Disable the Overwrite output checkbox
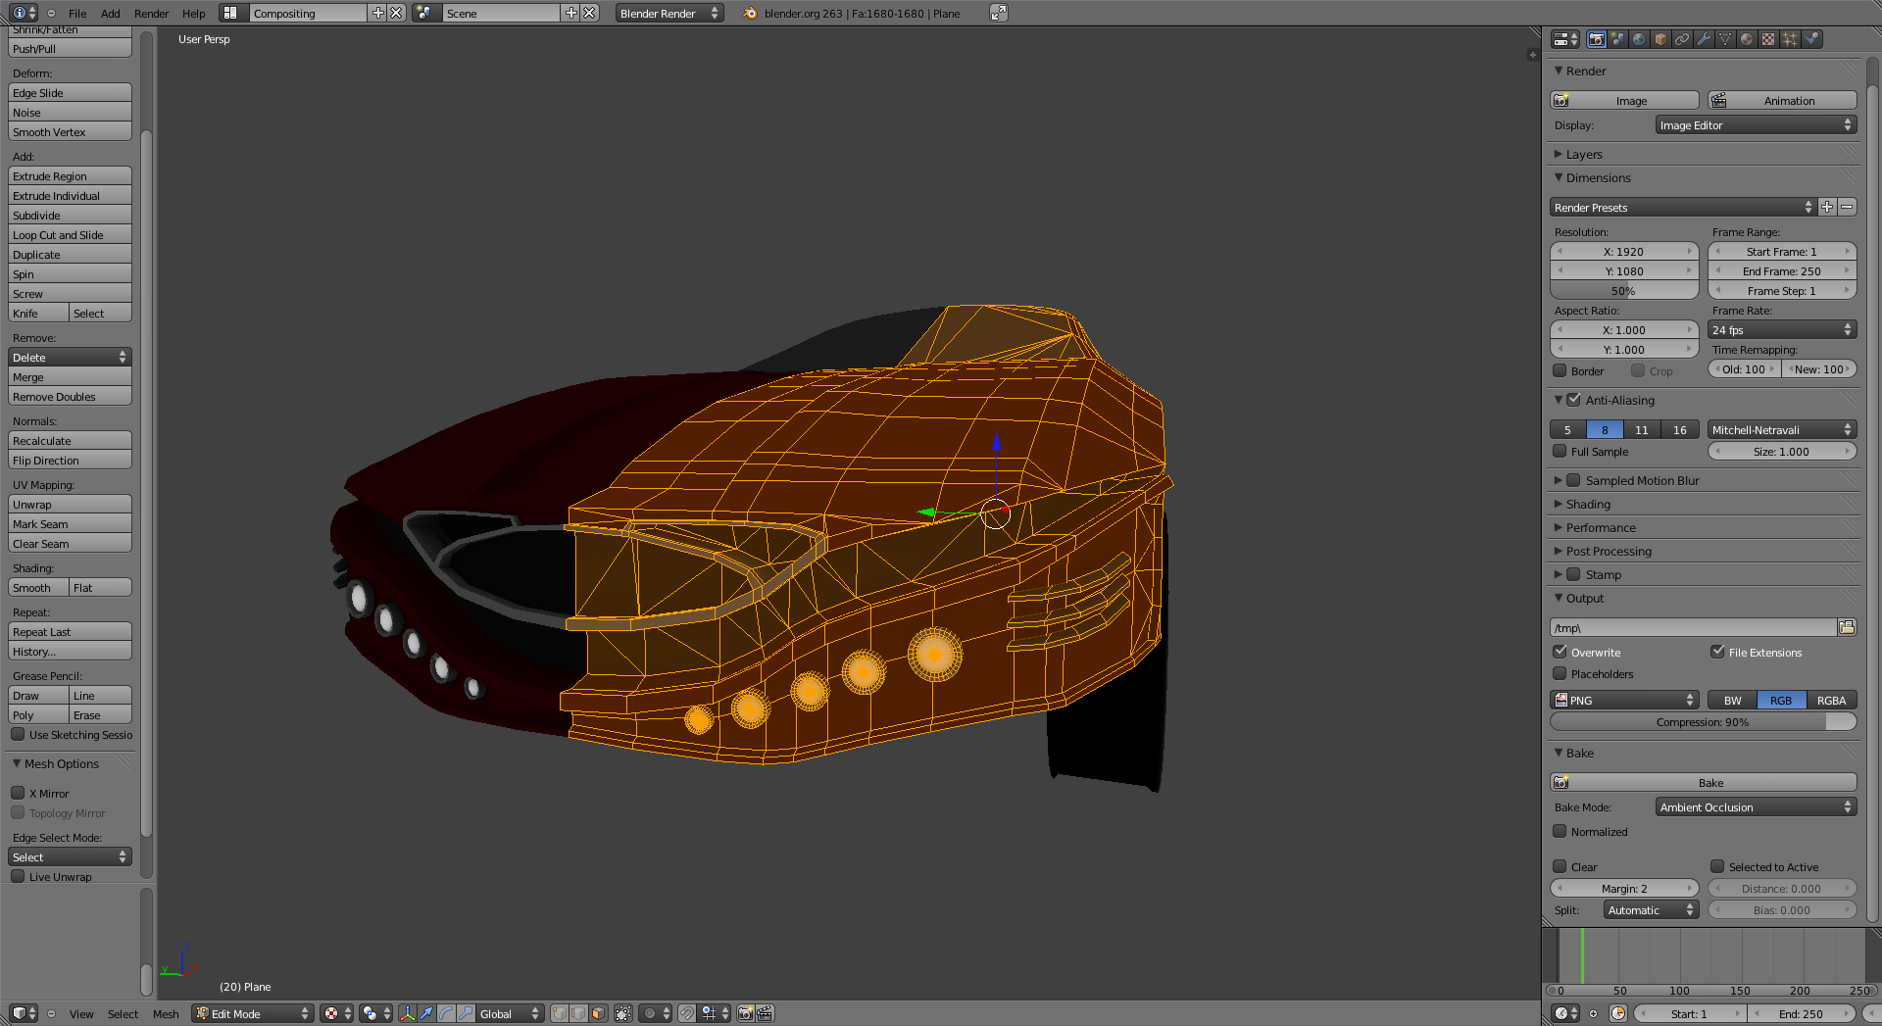Viewport: 1882px width, 1026px height. 1560,652
